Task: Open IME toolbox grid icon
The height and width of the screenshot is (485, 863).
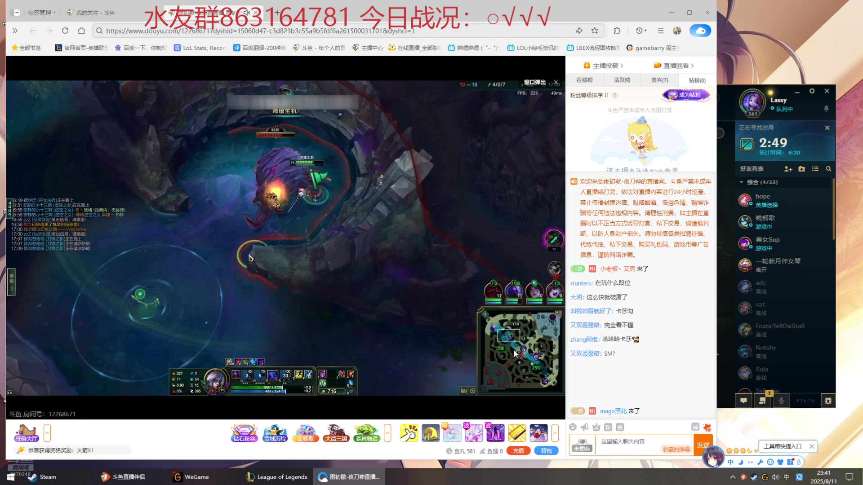Action: point(790,462)
